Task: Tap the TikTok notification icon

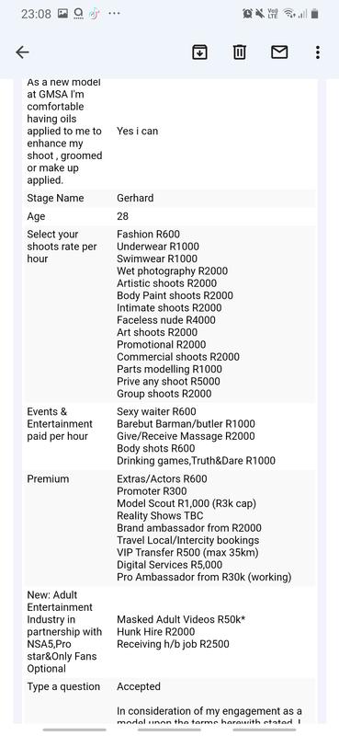Action: (x=95, y=14)
